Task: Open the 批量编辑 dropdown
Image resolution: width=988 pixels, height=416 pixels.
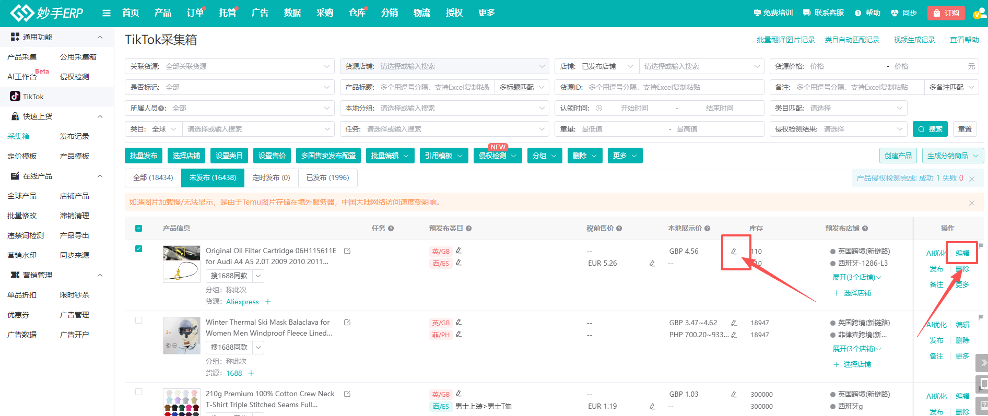Action: click(x=391, y=156)
